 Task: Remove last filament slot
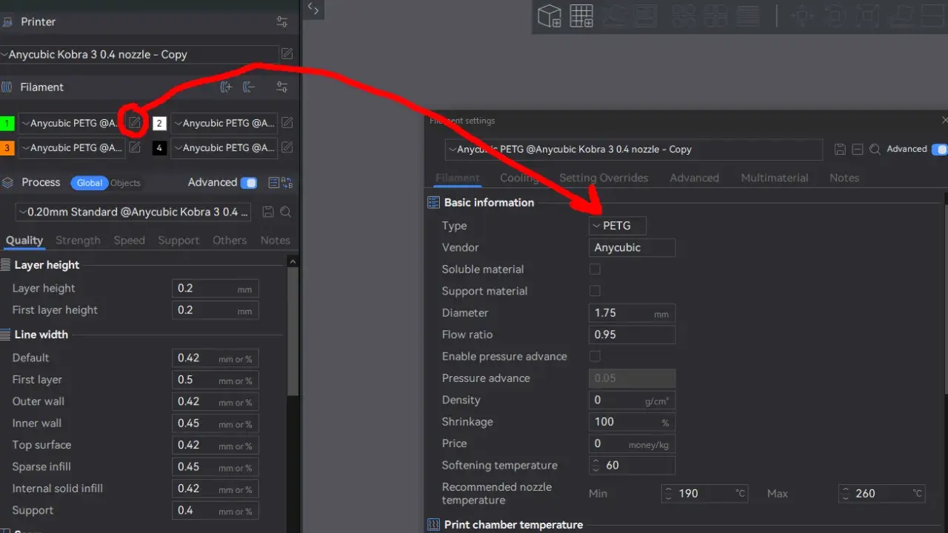(249, 87)
